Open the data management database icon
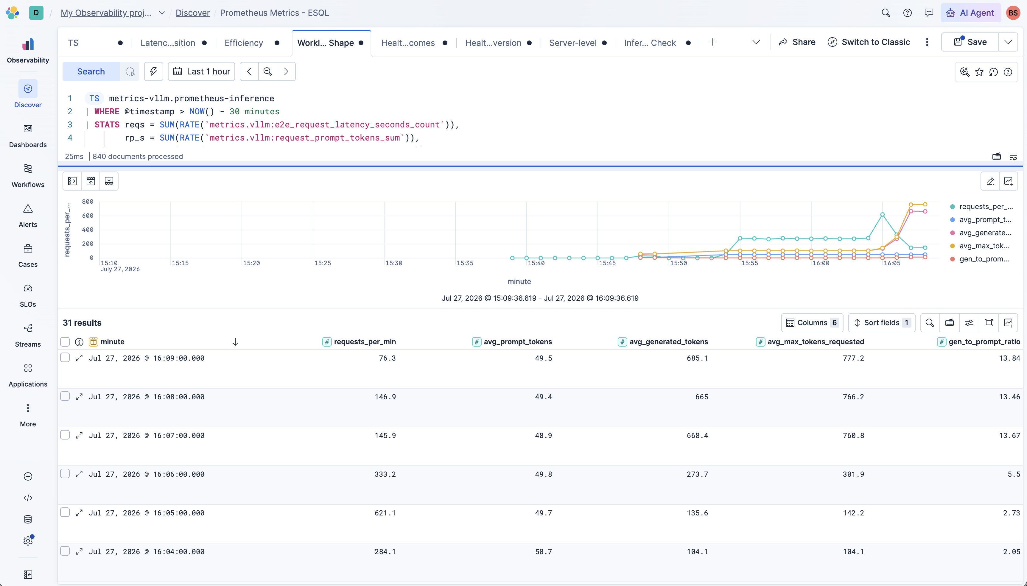 coord(28,519)
